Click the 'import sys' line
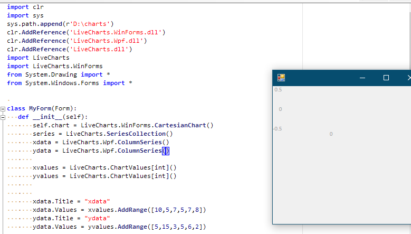Screen dimensions: 411x234 click(25, 15)
